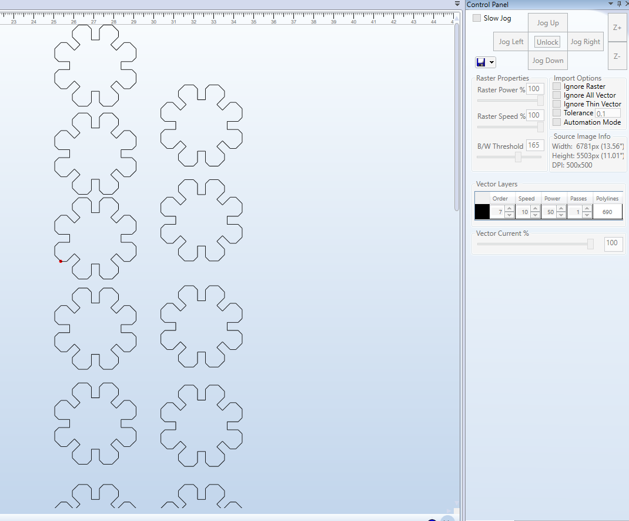Click the Speed value field showing 10
Screen dimensions: 629x521
tap(524, 212)
